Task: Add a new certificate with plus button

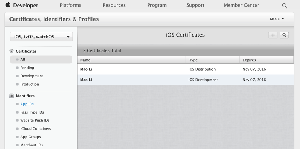Action: [273, 35]
